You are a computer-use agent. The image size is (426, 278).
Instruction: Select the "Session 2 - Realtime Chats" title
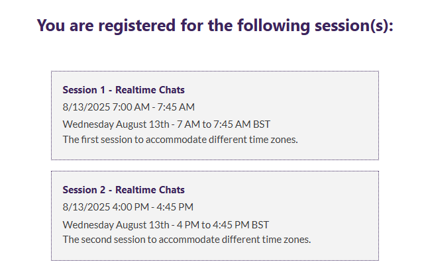(123, 190)
